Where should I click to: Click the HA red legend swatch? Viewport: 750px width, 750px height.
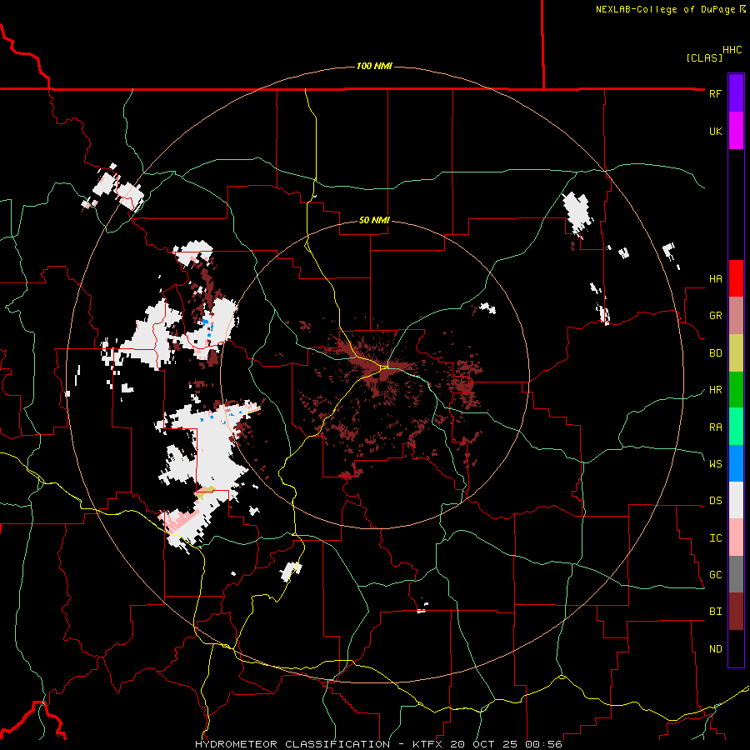point(736,278)
